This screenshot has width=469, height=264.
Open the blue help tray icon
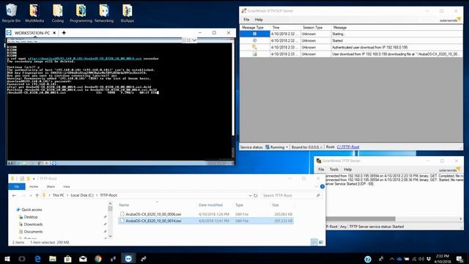tap(368, 259)
